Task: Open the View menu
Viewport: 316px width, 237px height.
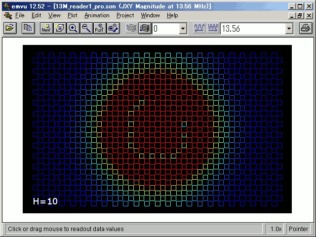Action: [54, 15]
